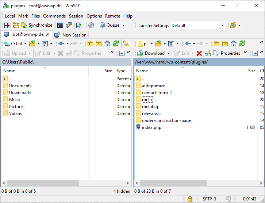Open the Help menu

pos(128,16)
